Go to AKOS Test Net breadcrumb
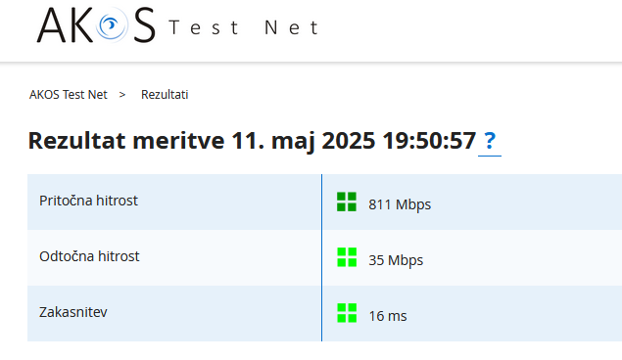 69,95
